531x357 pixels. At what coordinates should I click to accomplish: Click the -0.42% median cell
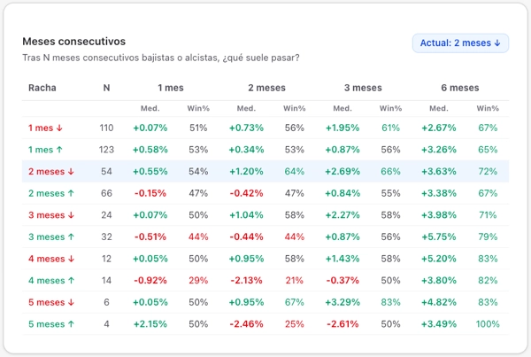pos(246,193)
